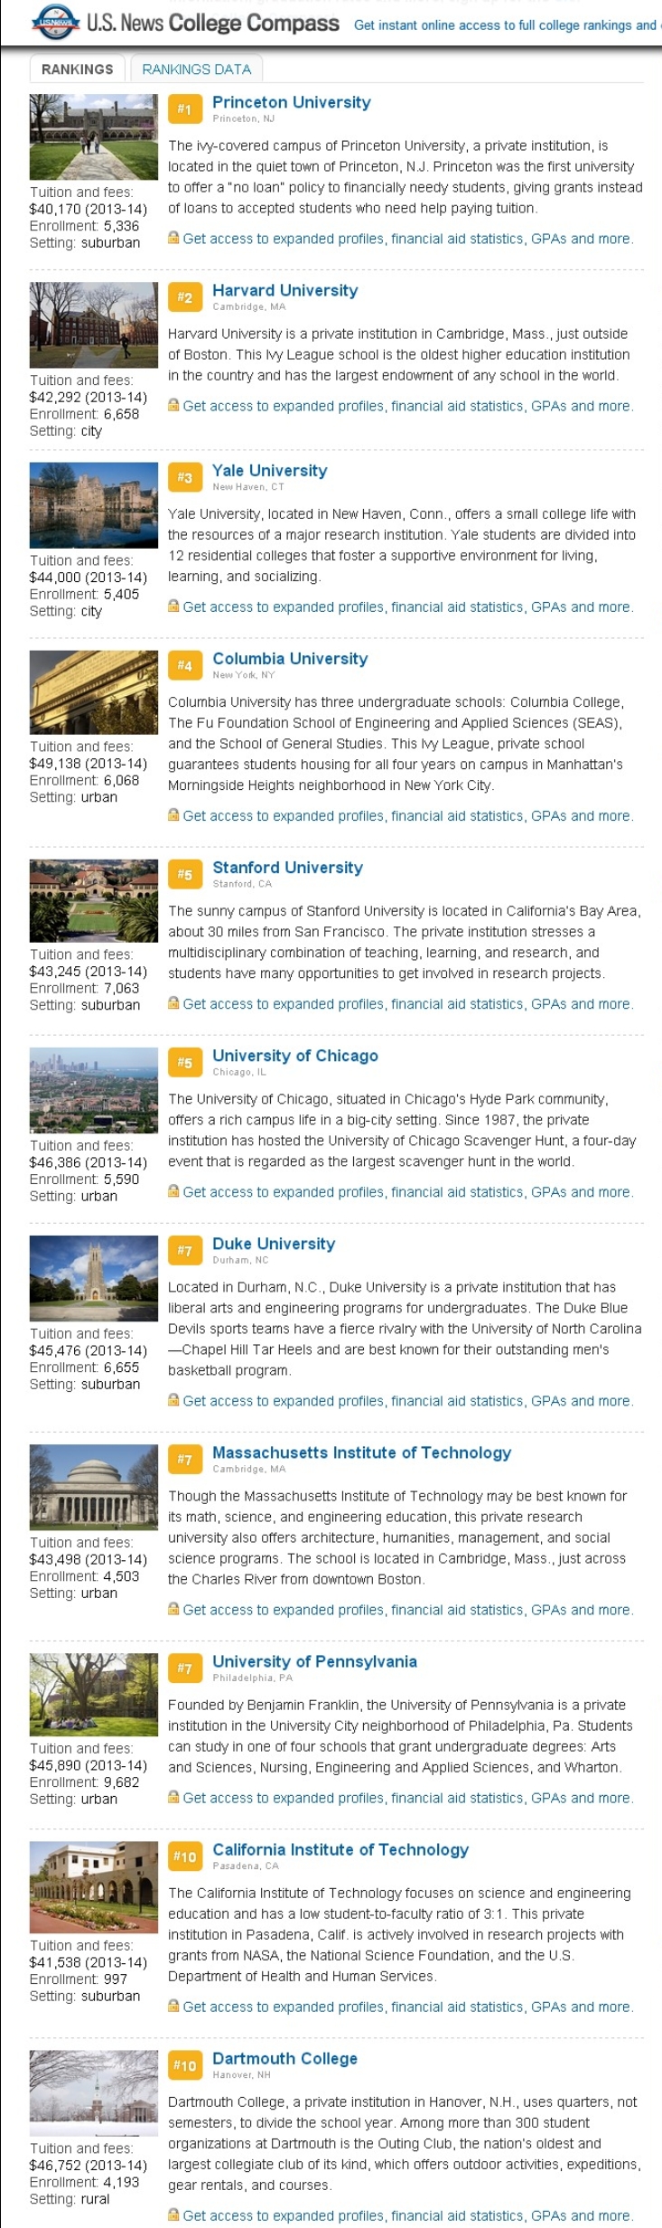The height and width of the screenshot is (2228, 662).
Task: Select the Rankings tab
Action: pyautogui.click(x=78, y=69)
